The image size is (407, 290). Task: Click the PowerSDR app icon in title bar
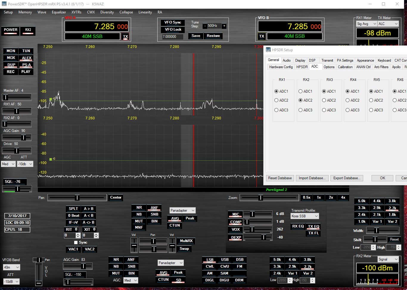(4, 4)
